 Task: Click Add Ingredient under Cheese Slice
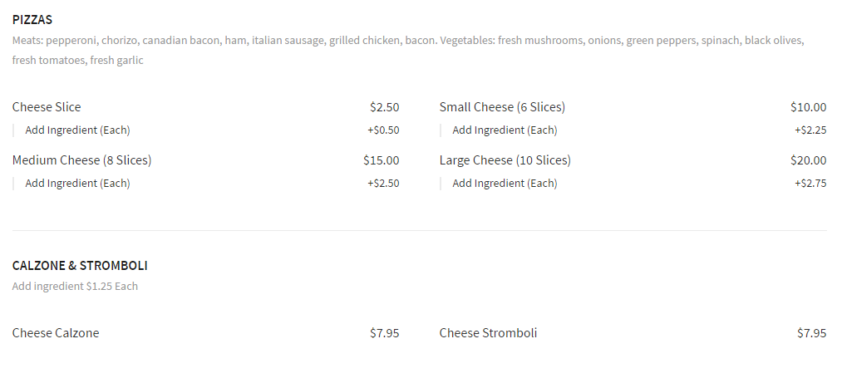pyautogui.click(x=77, y=130)
